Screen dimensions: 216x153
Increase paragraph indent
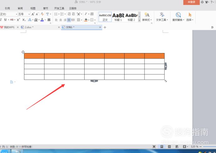(73, 14)
